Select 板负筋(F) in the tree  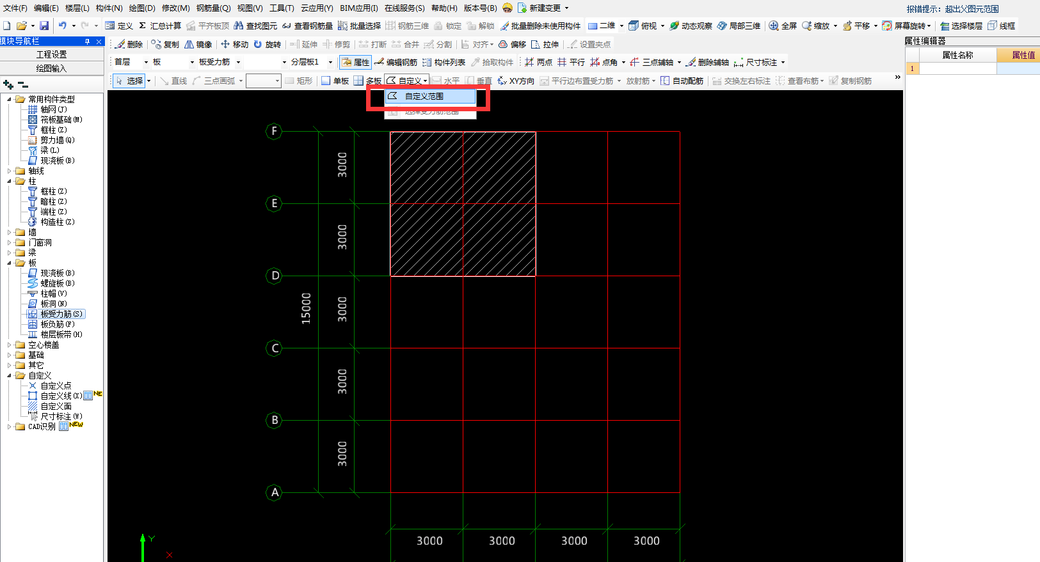tap(57, 324)
